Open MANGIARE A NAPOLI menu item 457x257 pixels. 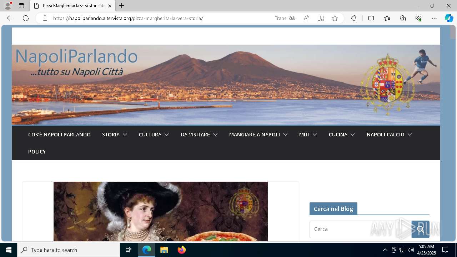[x=255, y=135]
